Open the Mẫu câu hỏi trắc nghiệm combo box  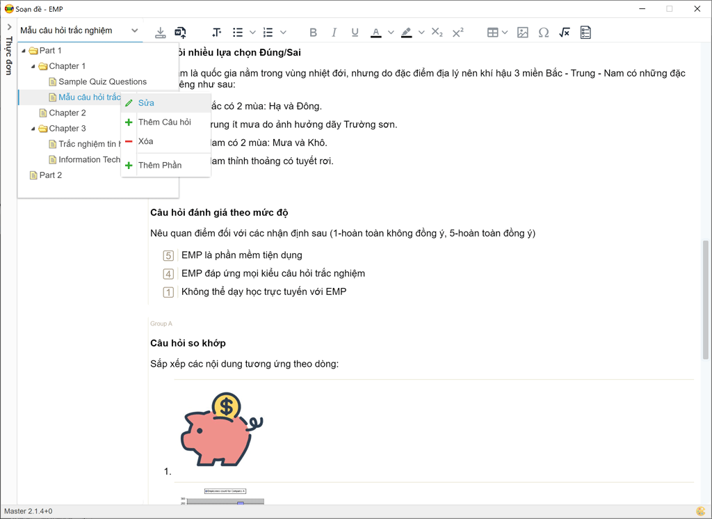(x=80, y=31)
